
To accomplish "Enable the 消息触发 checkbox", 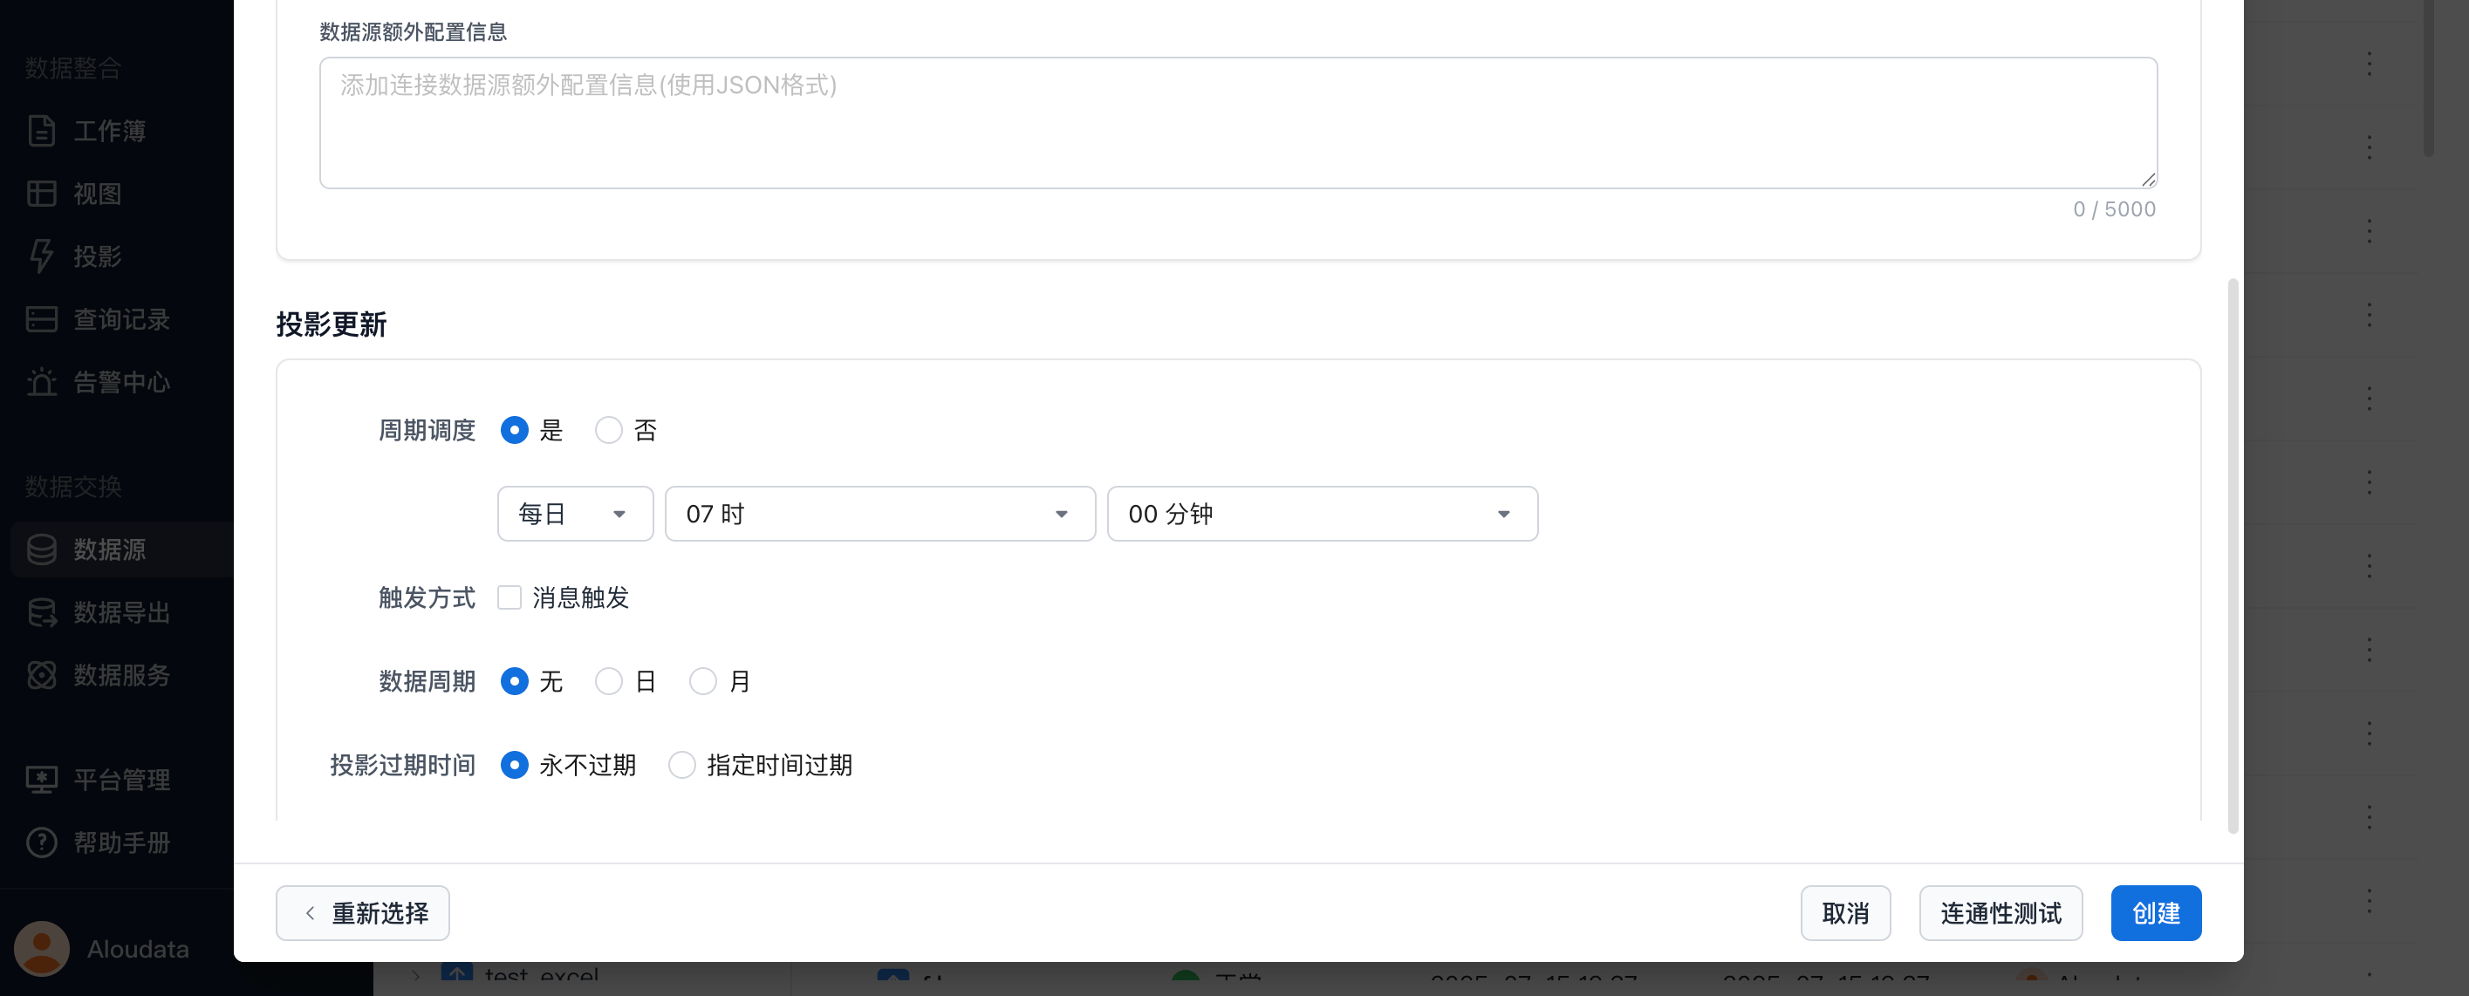I will 509,597.
